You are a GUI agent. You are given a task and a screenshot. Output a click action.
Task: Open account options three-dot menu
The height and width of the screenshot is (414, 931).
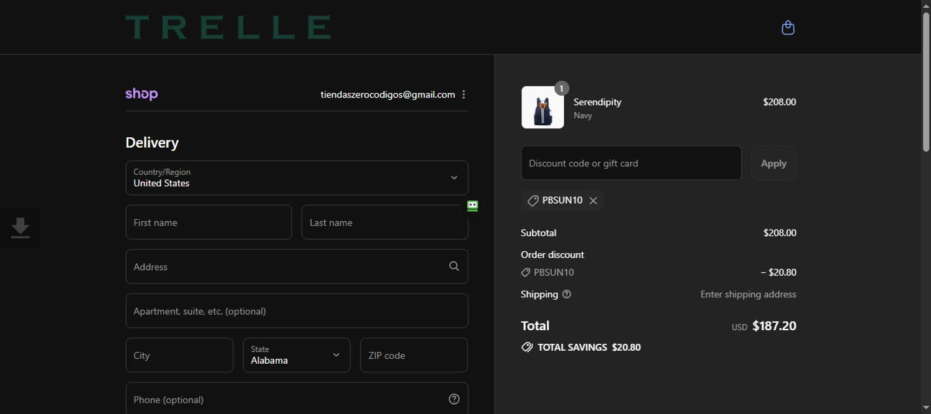tap(464, 94)
